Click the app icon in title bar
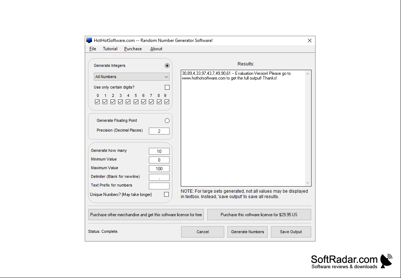 [x=89, y=40]
